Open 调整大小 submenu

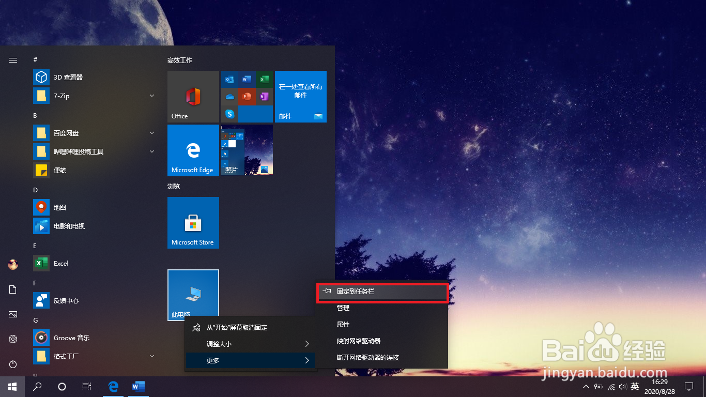point(251,344)
